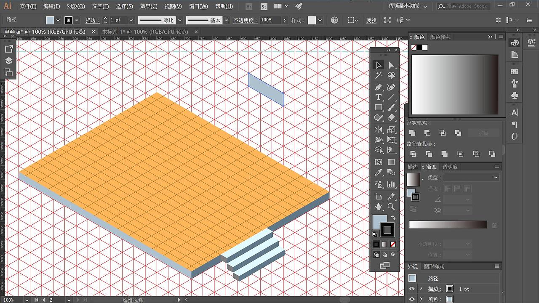Viewport: 539px width, 303px height.
Task: Toggle visibility of the 填色 appearance row
Action: pyautogui.click(x=412, y=299)
